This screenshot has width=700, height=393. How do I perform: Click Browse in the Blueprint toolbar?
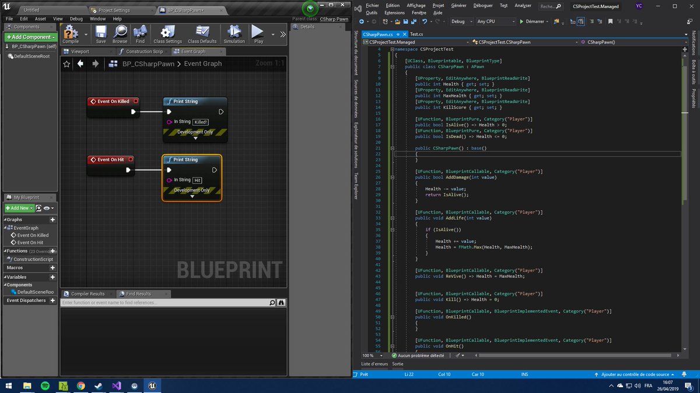pyautogui.click(x=120, y=34)
